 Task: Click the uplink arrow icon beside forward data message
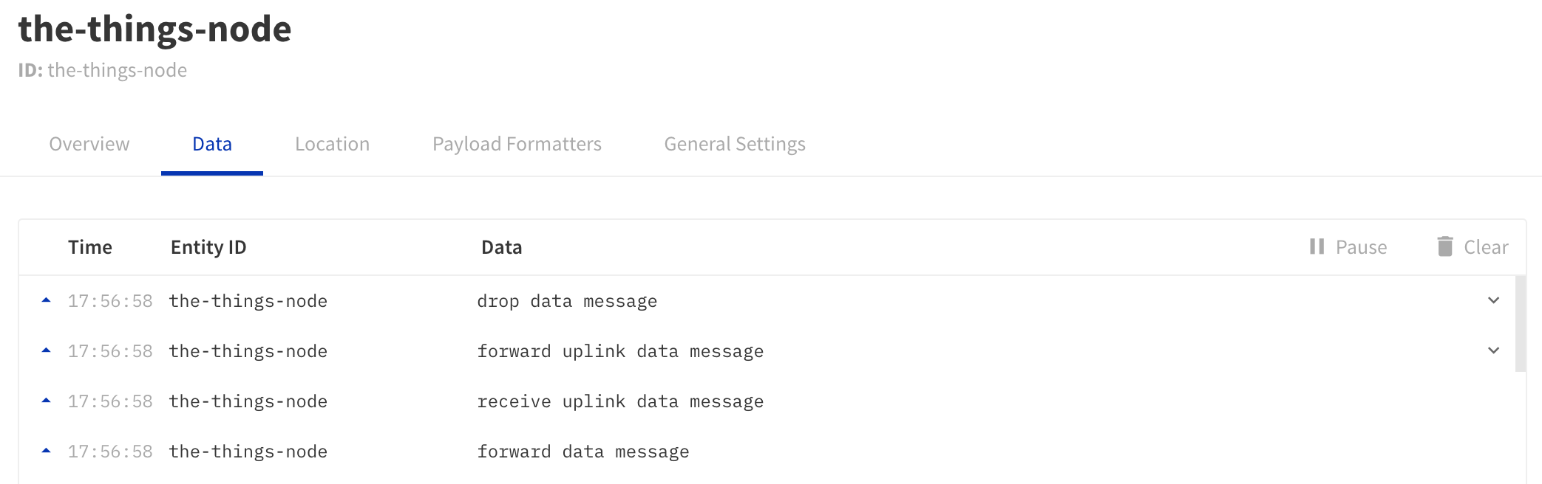click(47, 451)
